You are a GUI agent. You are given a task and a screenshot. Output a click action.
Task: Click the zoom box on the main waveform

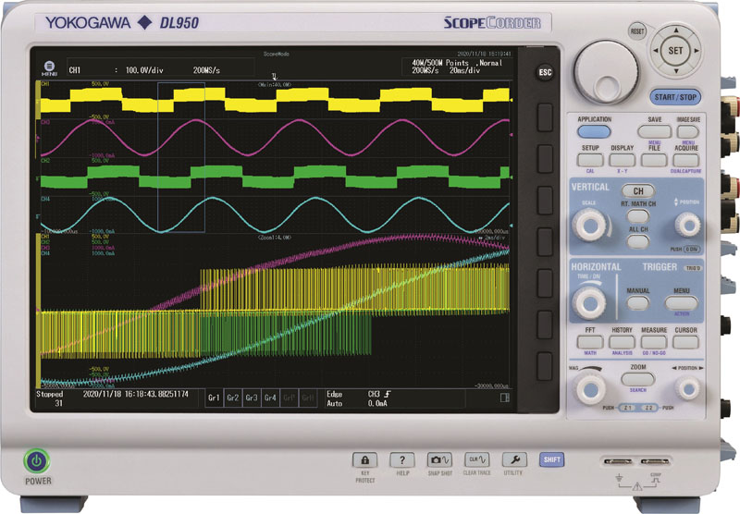click(x=181, y=157)
